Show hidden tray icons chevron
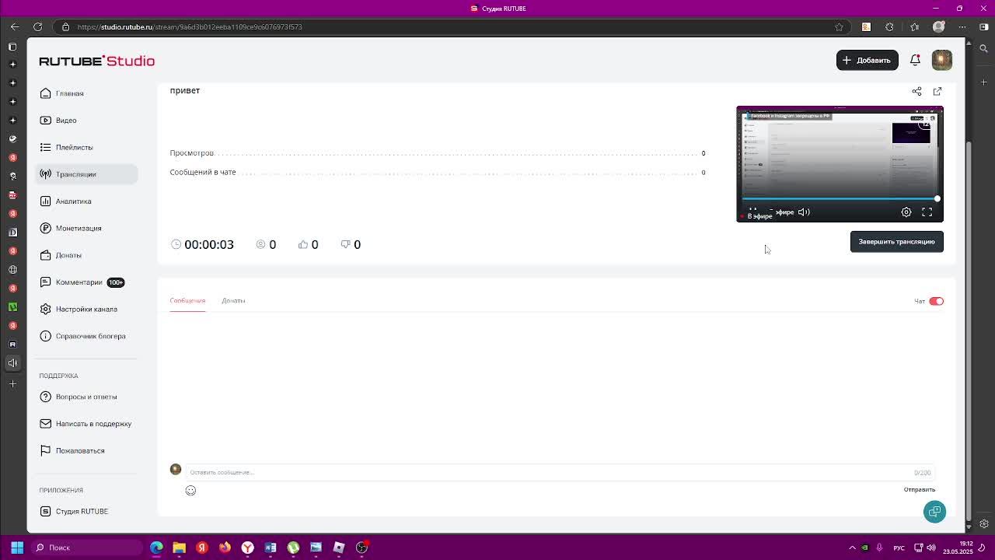The image size is (995, 560). point(852,548)
